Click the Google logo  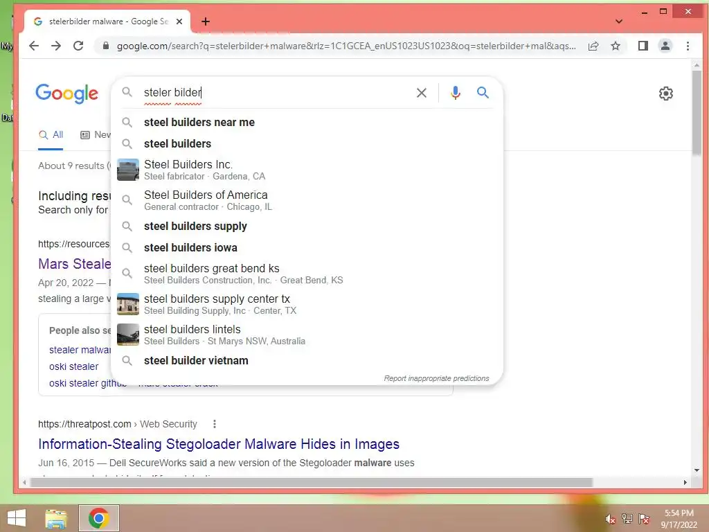click(67, 94)
